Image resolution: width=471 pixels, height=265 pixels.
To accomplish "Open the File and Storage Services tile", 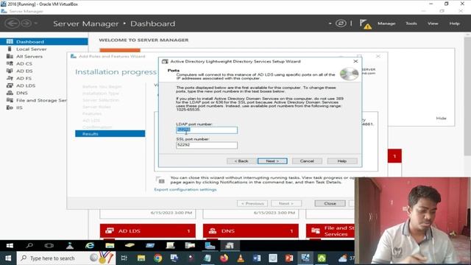I will click(x=330, y=230).
